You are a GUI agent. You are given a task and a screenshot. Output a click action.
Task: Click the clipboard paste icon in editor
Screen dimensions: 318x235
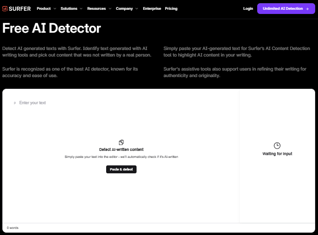click(121, 142)
